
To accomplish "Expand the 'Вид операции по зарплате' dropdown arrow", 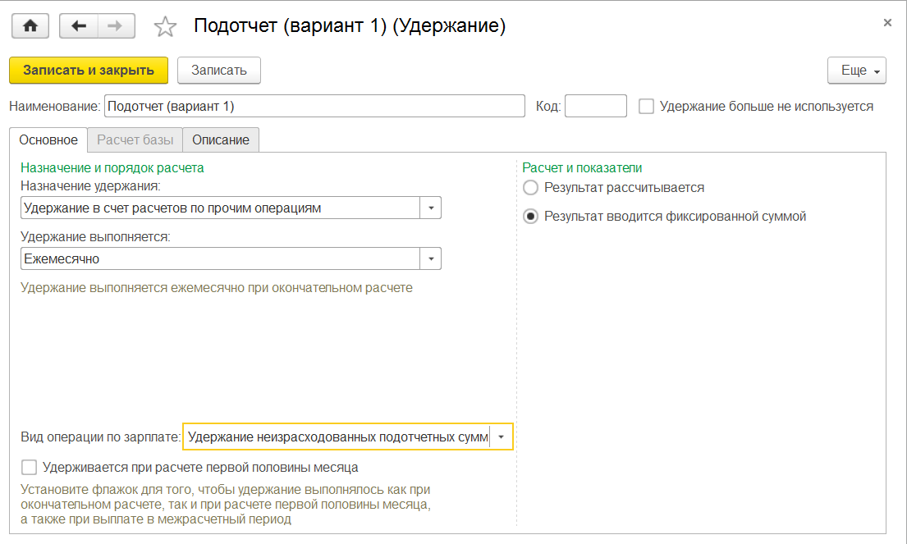I will tap(502, 437).
